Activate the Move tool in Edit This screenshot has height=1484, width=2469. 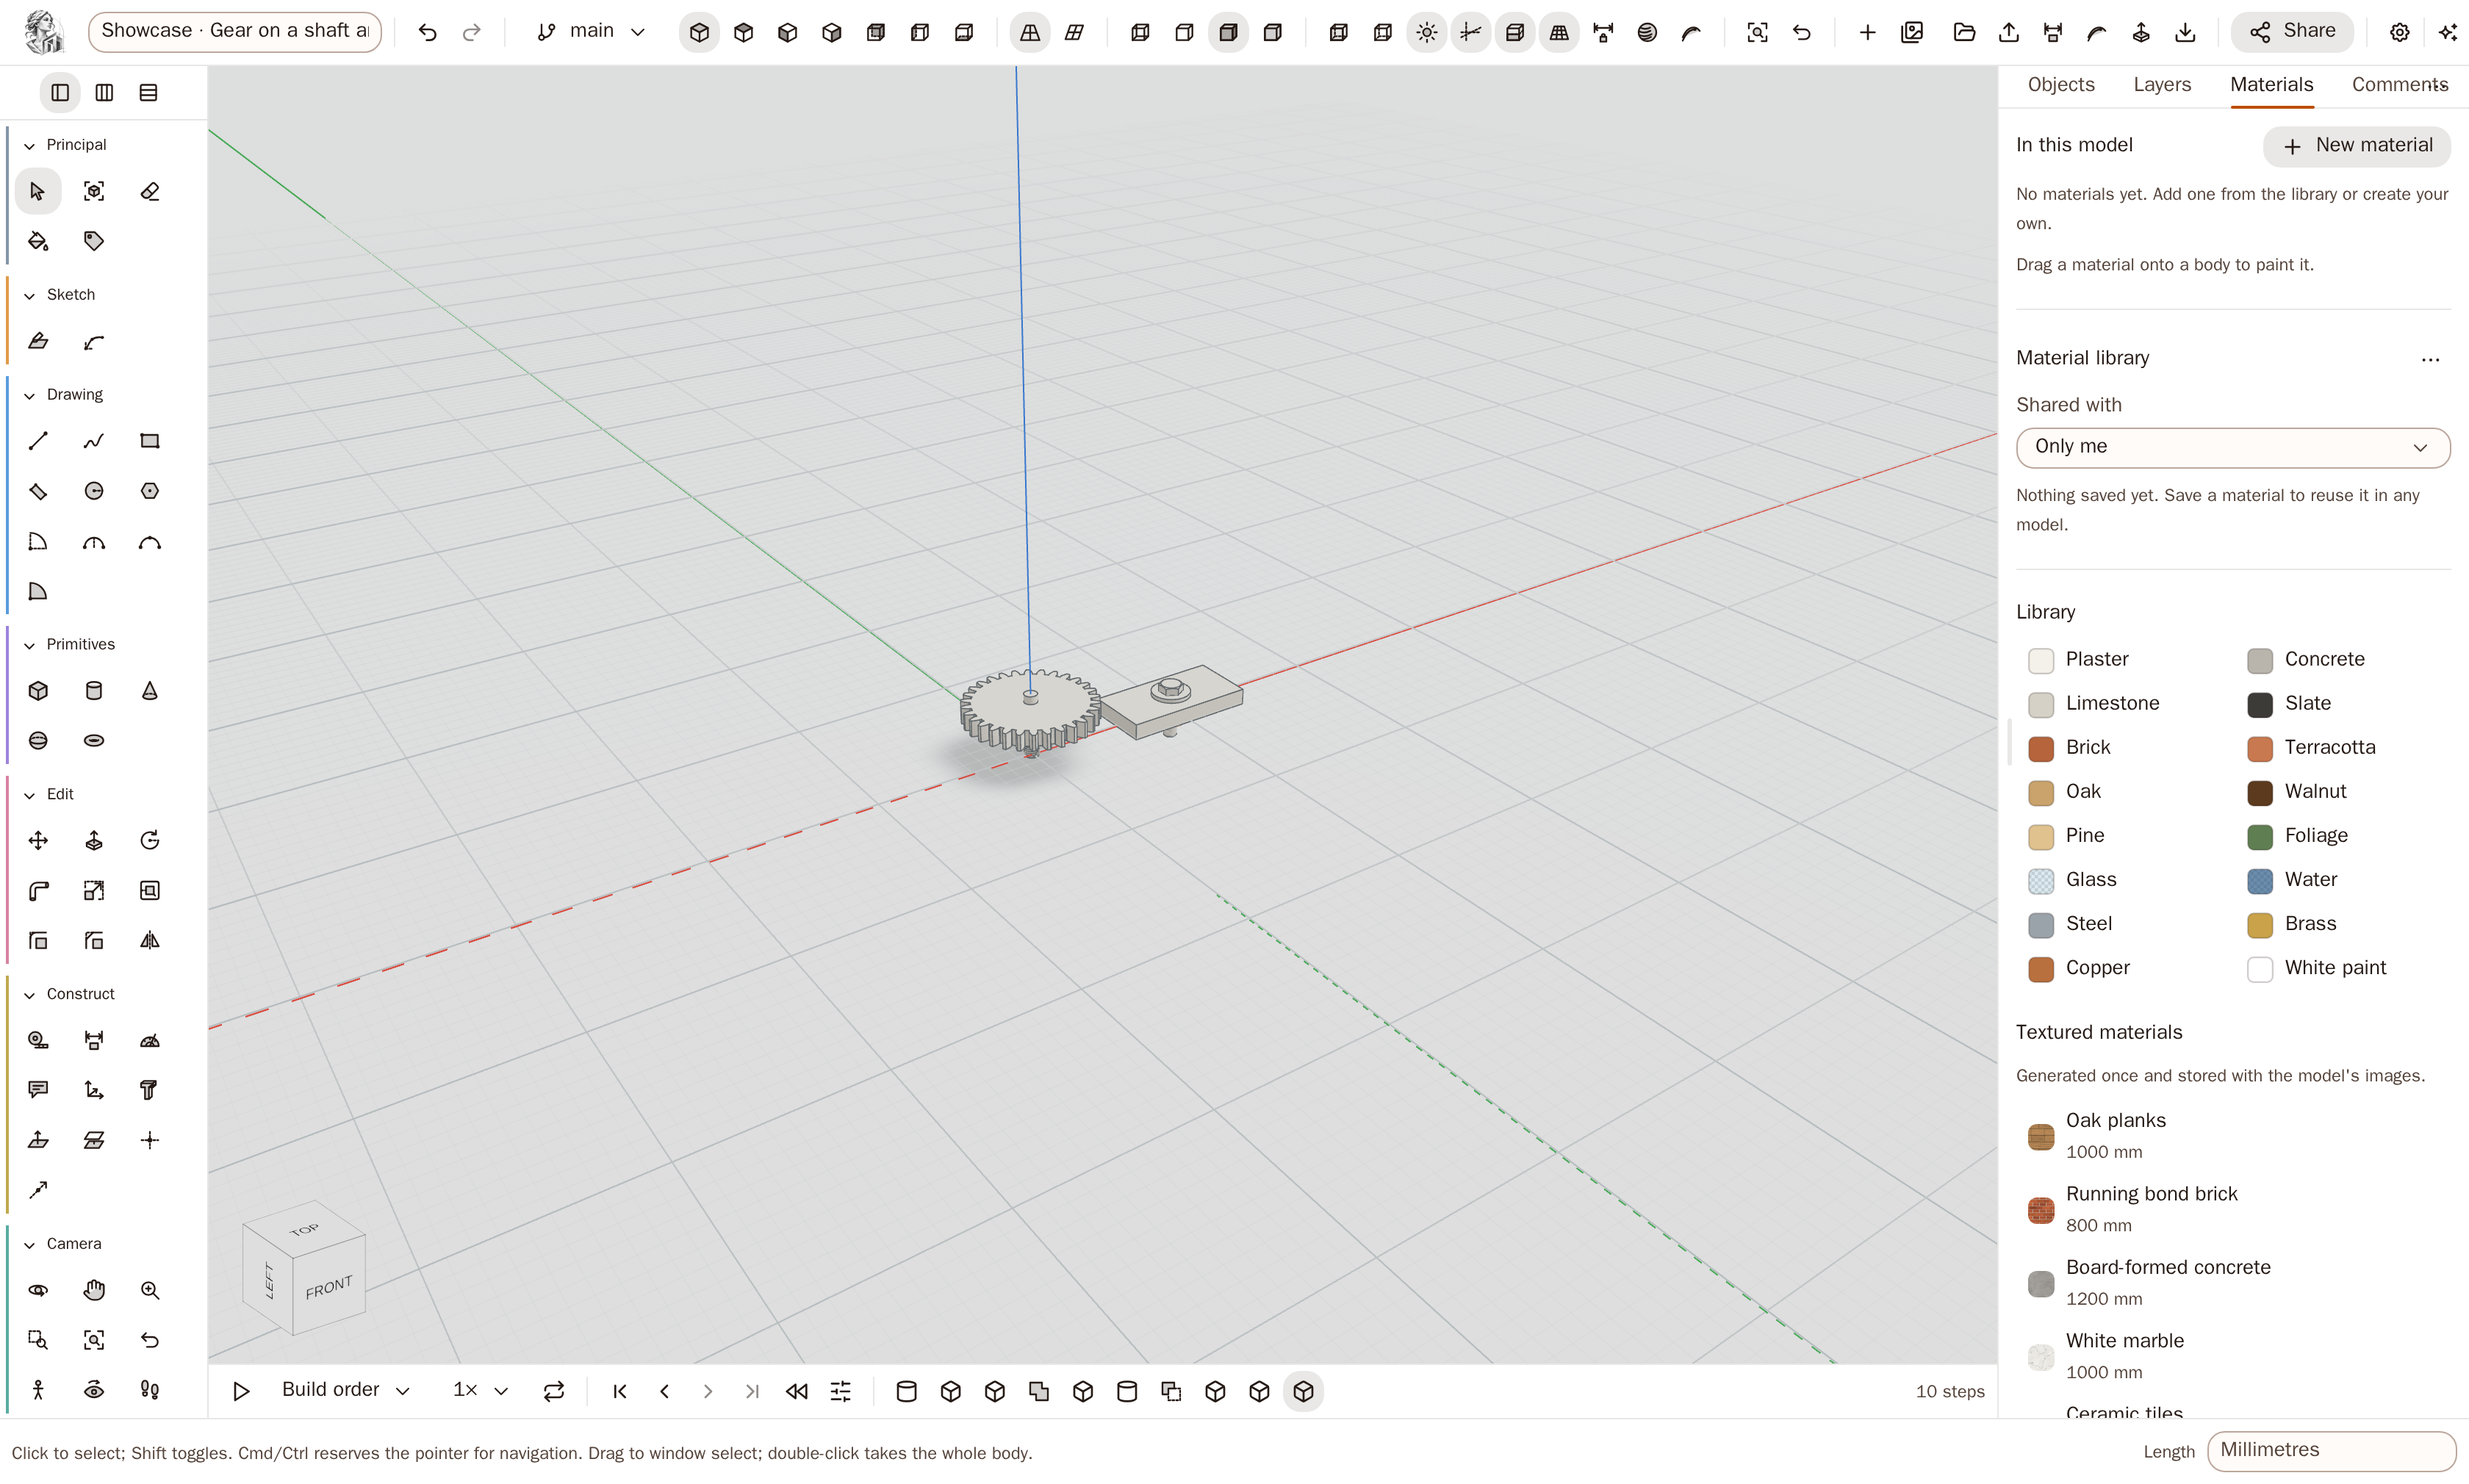[x=38, y=841]
